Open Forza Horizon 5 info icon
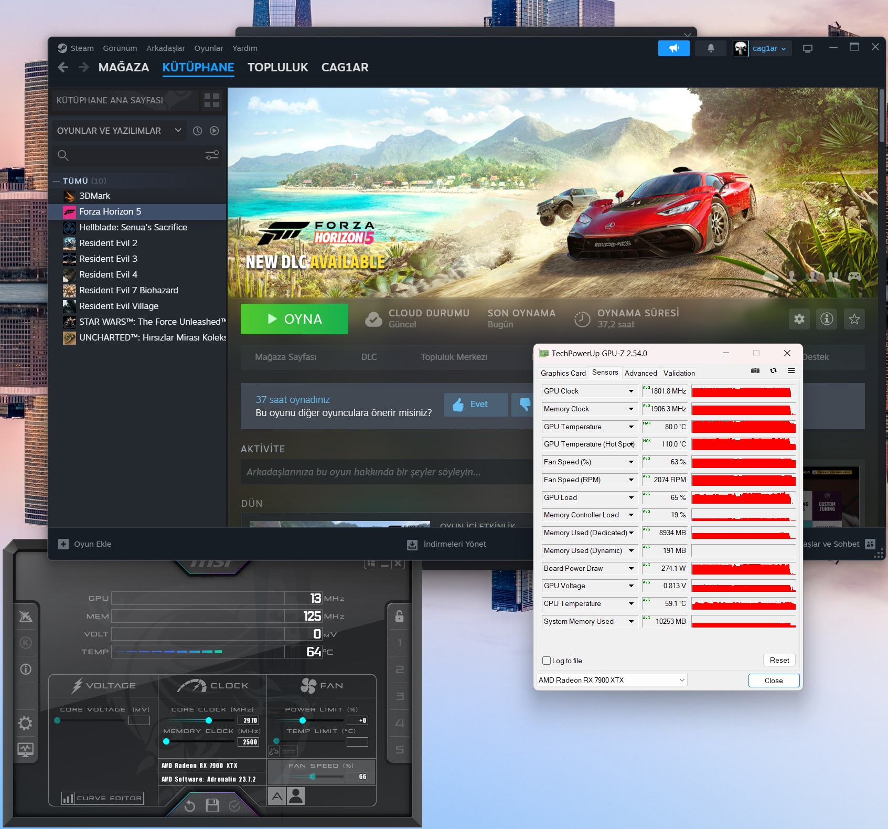The height and width of the screenshot is (829, 888). tap(827, 319)
